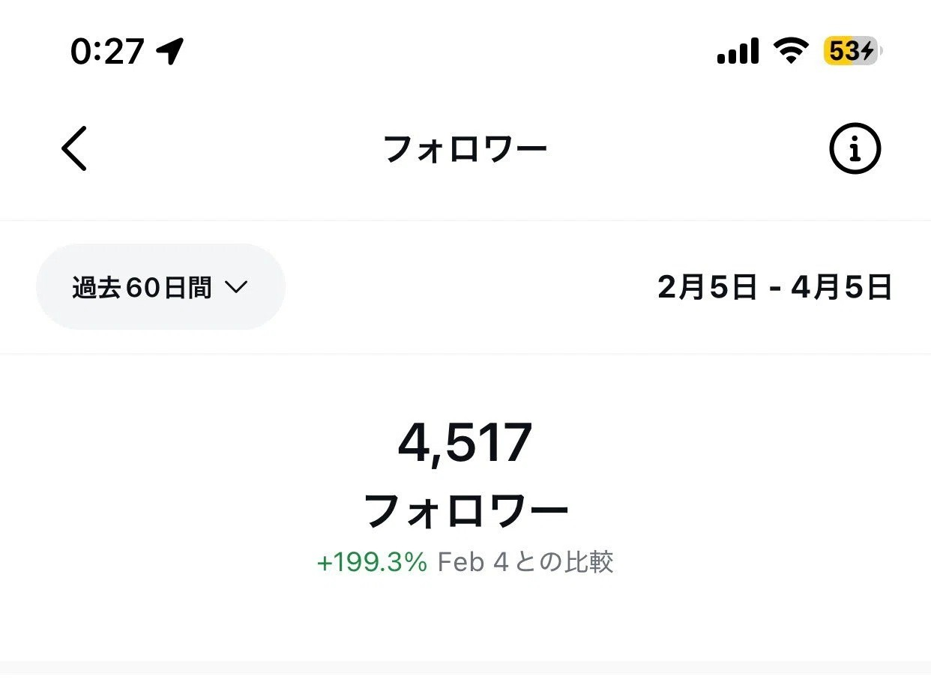Tap the 4月5日 end date
931x700 pixels.
[841, 287]
